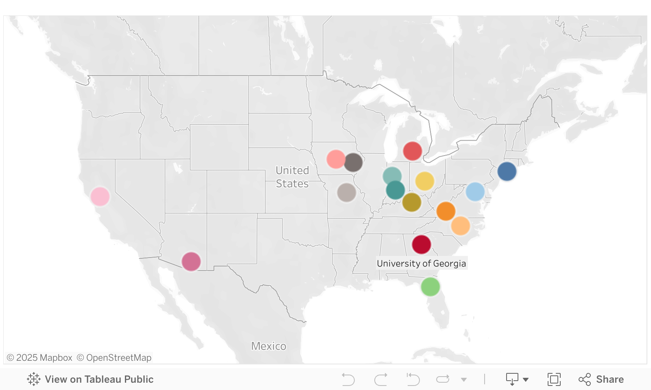Screen dimensions: 651x390
Task: Open the Replay speed dropdown arrow
Action: pos(464,380)
